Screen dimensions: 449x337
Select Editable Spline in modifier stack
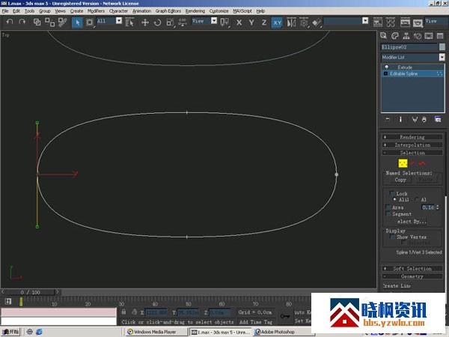[x=404, y=73]
